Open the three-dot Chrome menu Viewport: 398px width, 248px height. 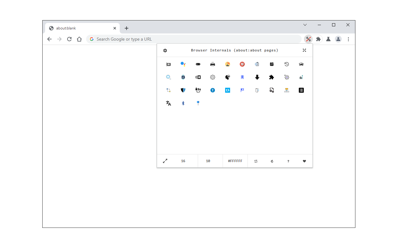click(348, 39)
